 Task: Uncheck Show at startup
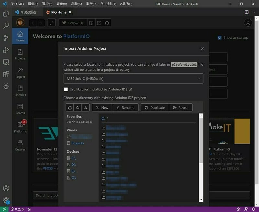point(220,38)
